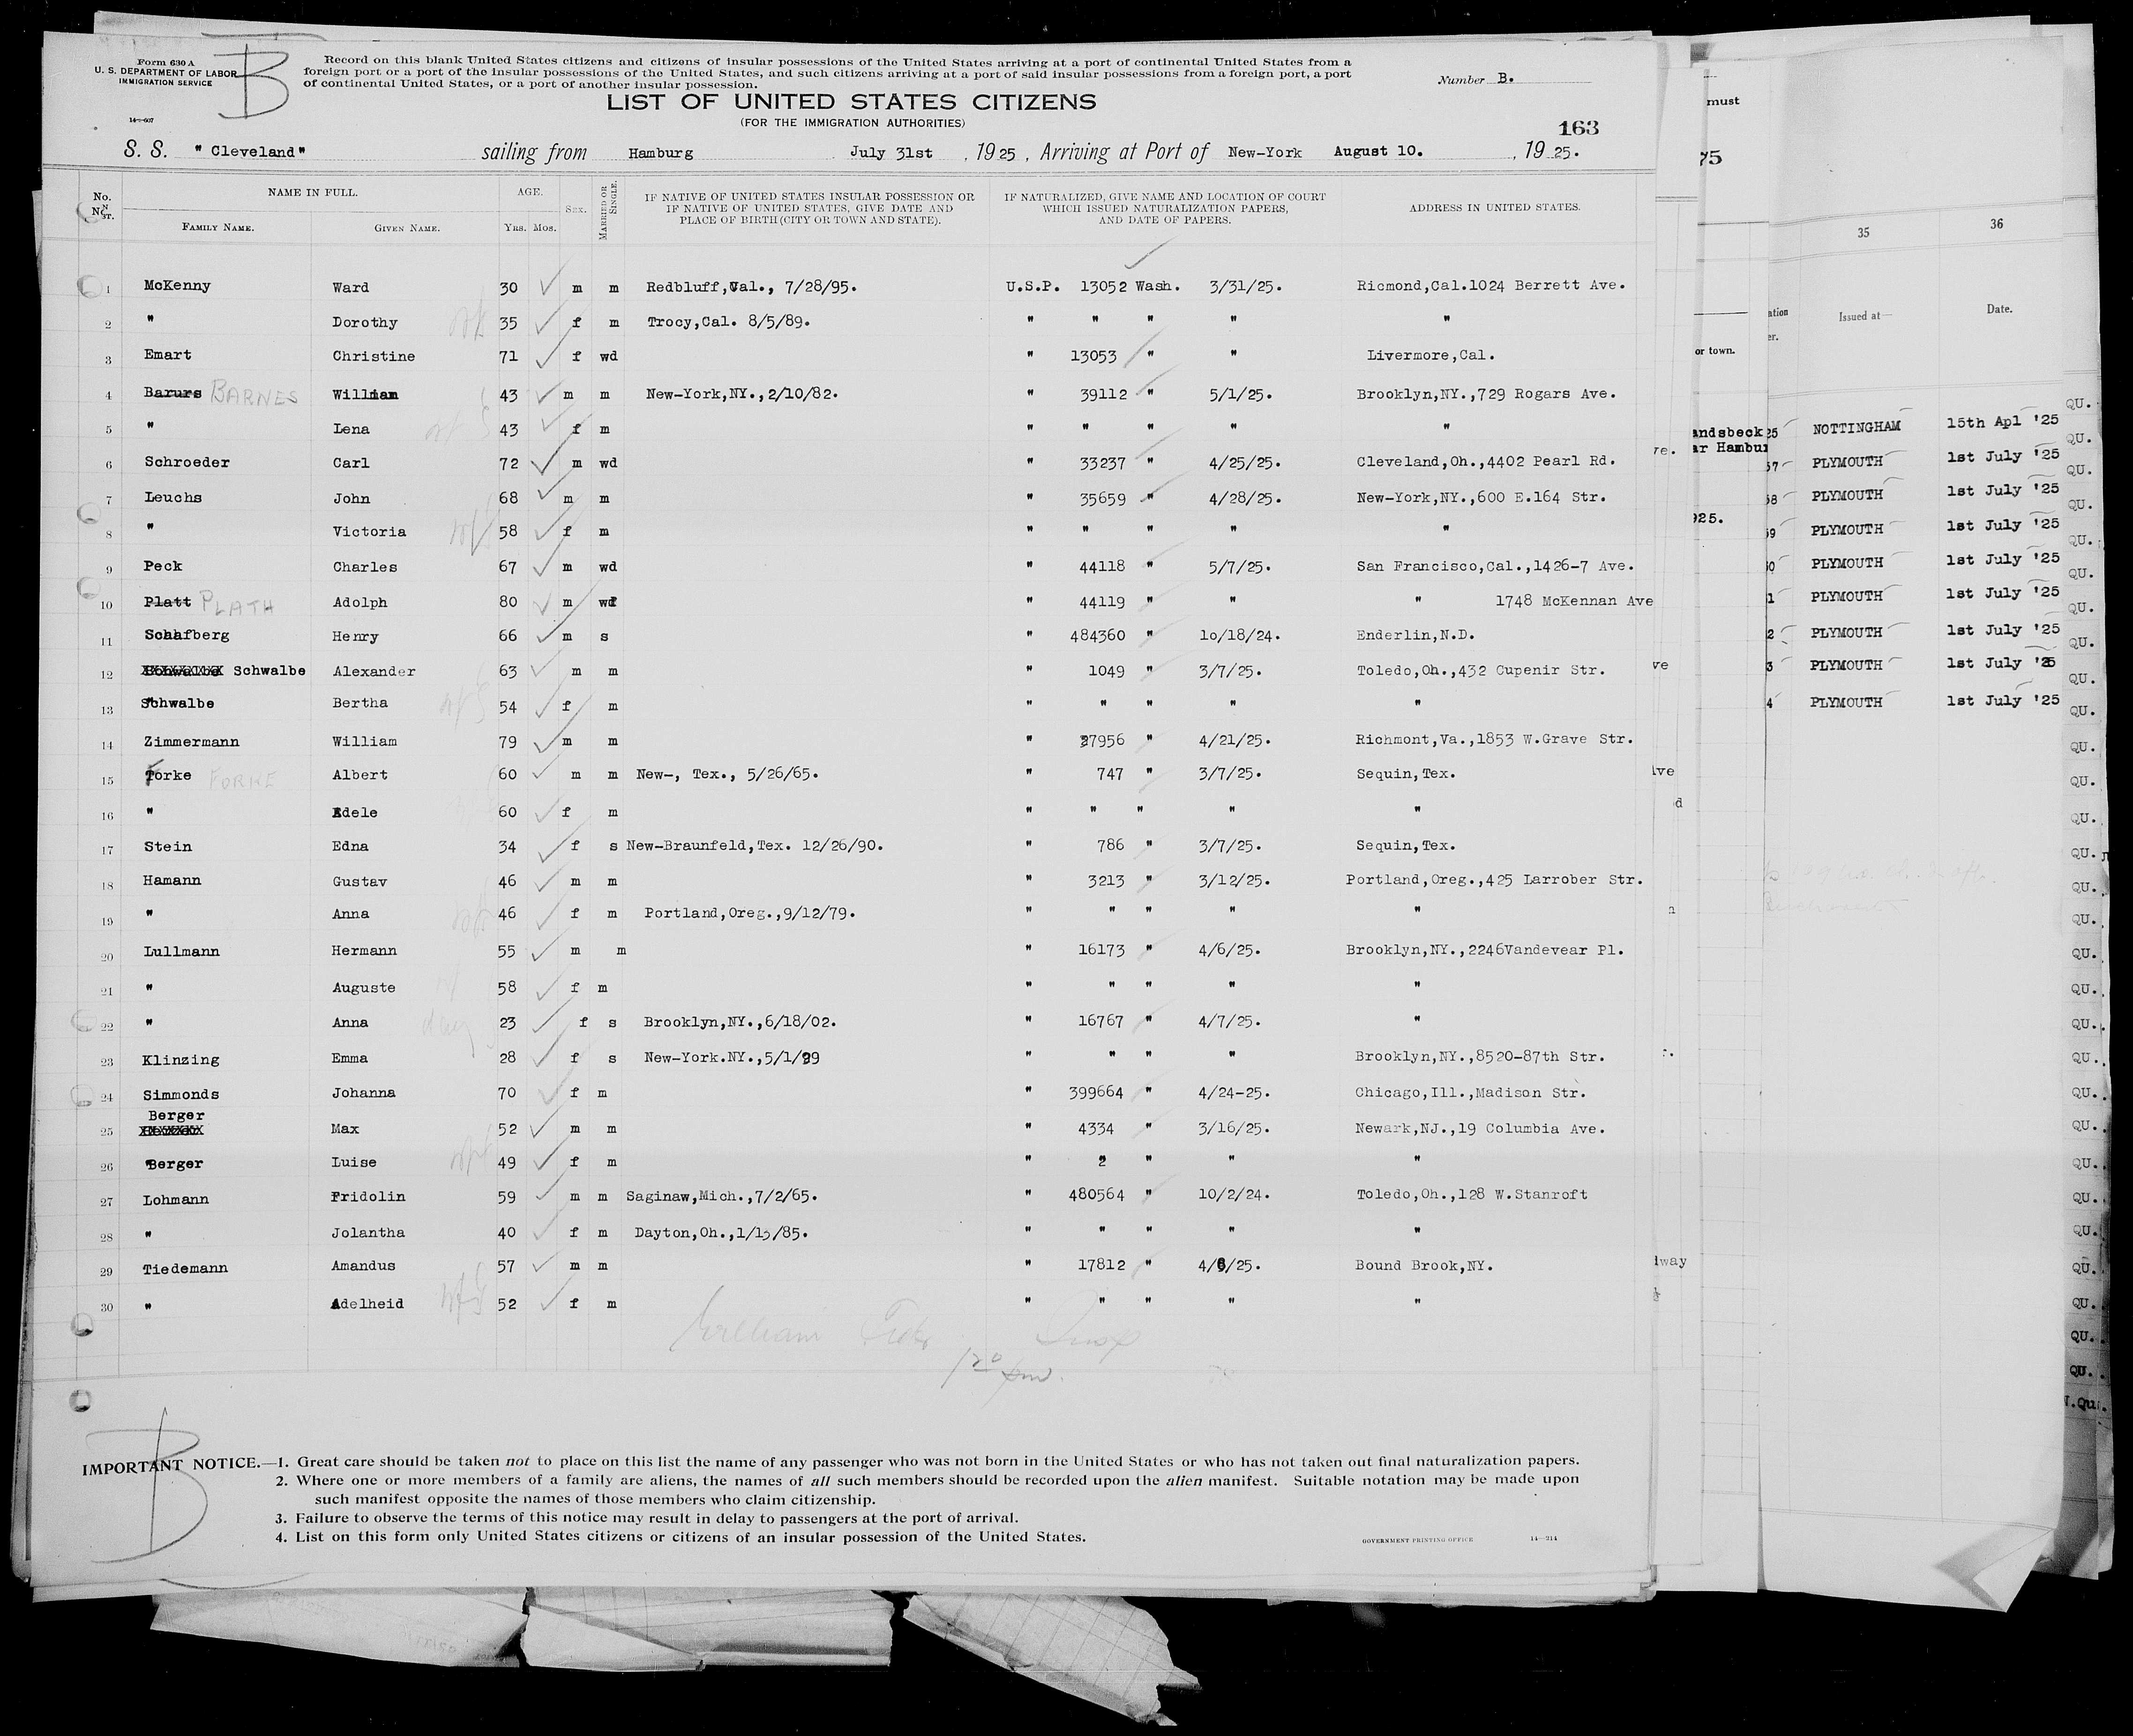
Task: Select given name 'Luise'
Action: (355, 1162)
